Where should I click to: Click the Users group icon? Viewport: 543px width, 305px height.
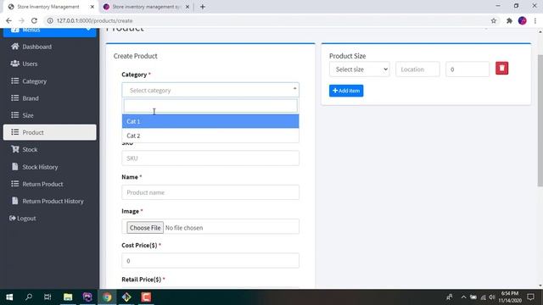14,64
